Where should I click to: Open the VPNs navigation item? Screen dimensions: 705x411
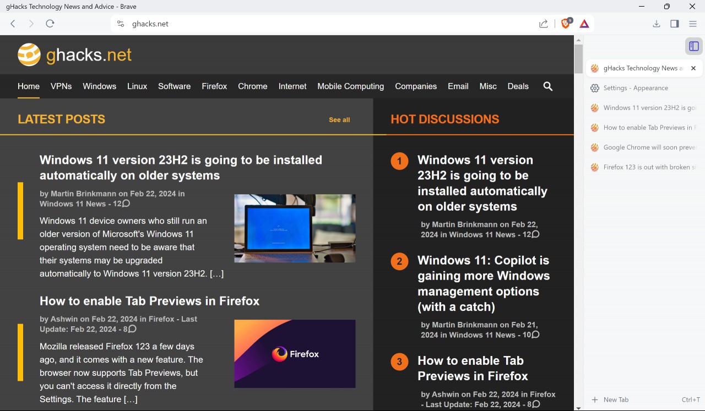(61, 86)
